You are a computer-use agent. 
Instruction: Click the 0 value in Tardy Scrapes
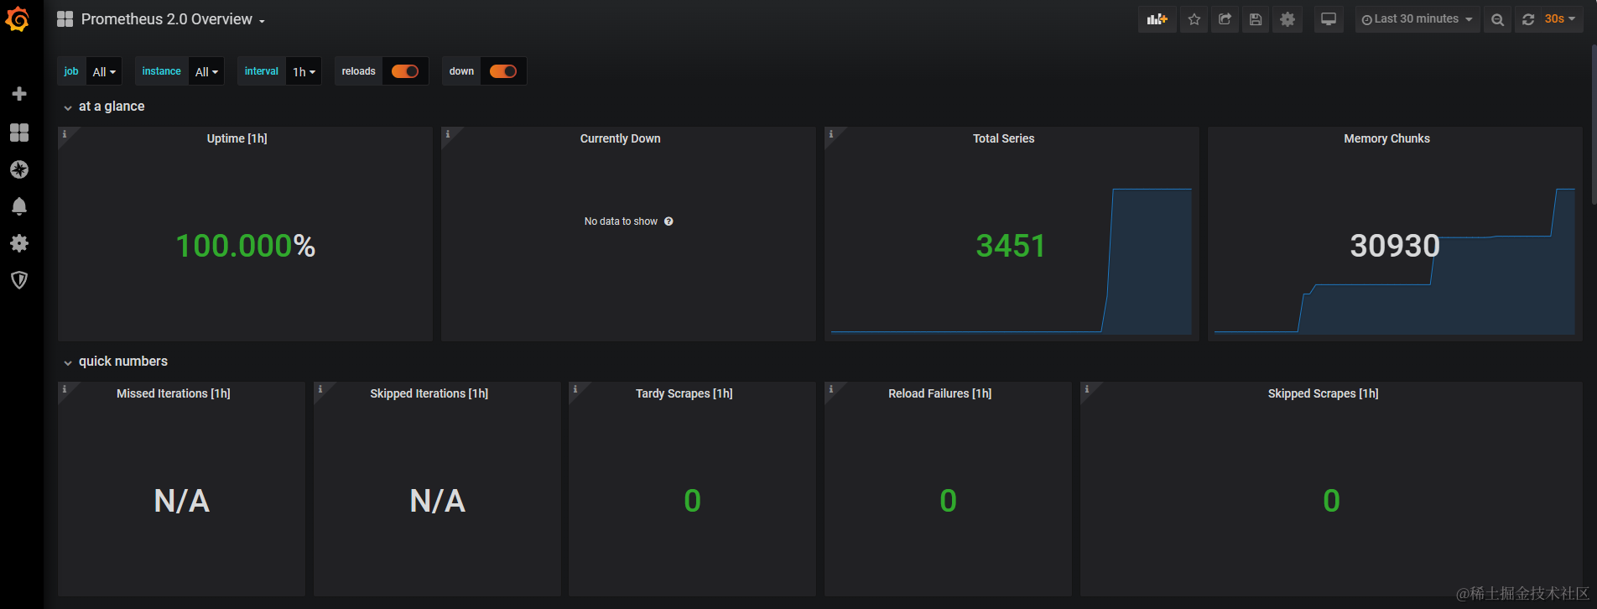(693, 501)
